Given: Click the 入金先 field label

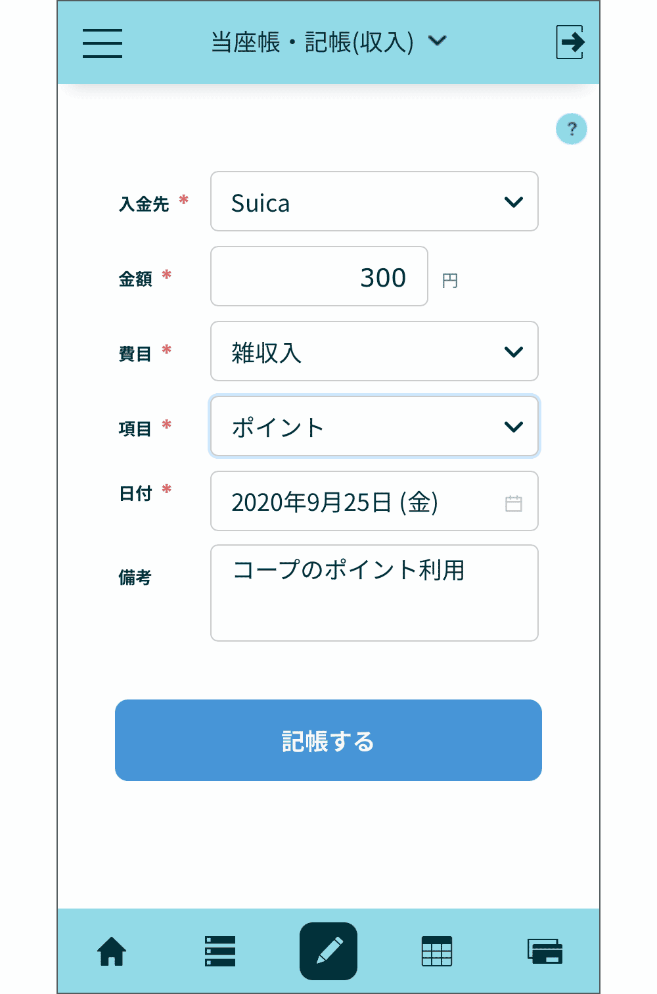Looking at the screenshot, I should [144, 204].
